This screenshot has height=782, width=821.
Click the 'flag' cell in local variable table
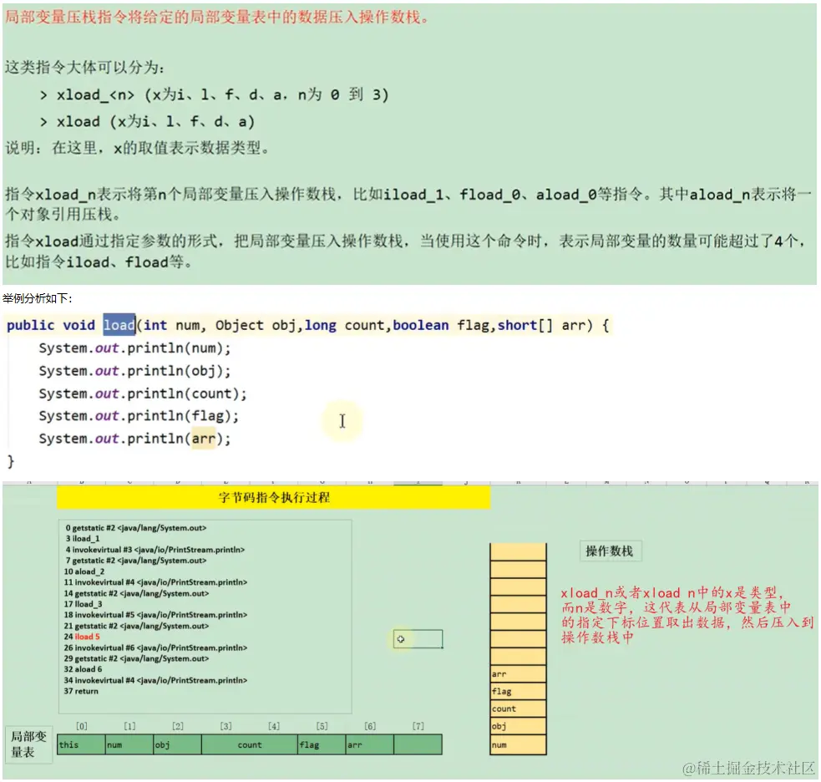coord(322,744)
